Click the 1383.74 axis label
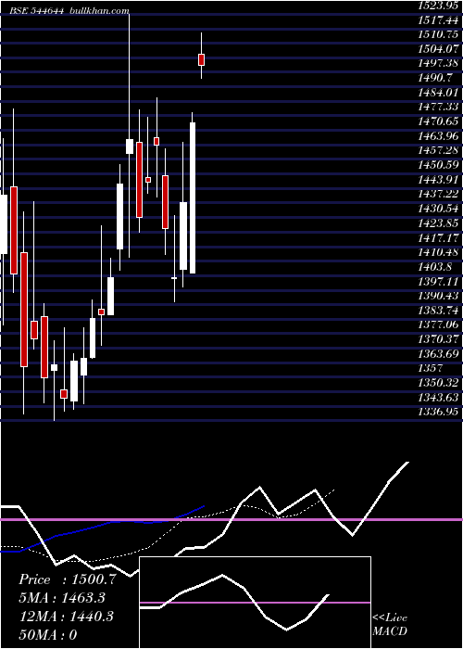Viewport: 463px width, 649px height. pyautogui.click(x=438, y=311)
